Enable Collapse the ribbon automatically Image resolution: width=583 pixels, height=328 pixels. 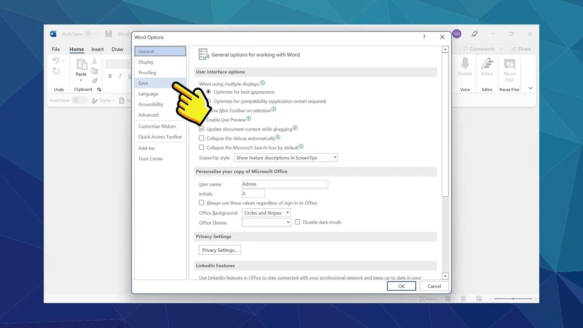click(201, 138)
